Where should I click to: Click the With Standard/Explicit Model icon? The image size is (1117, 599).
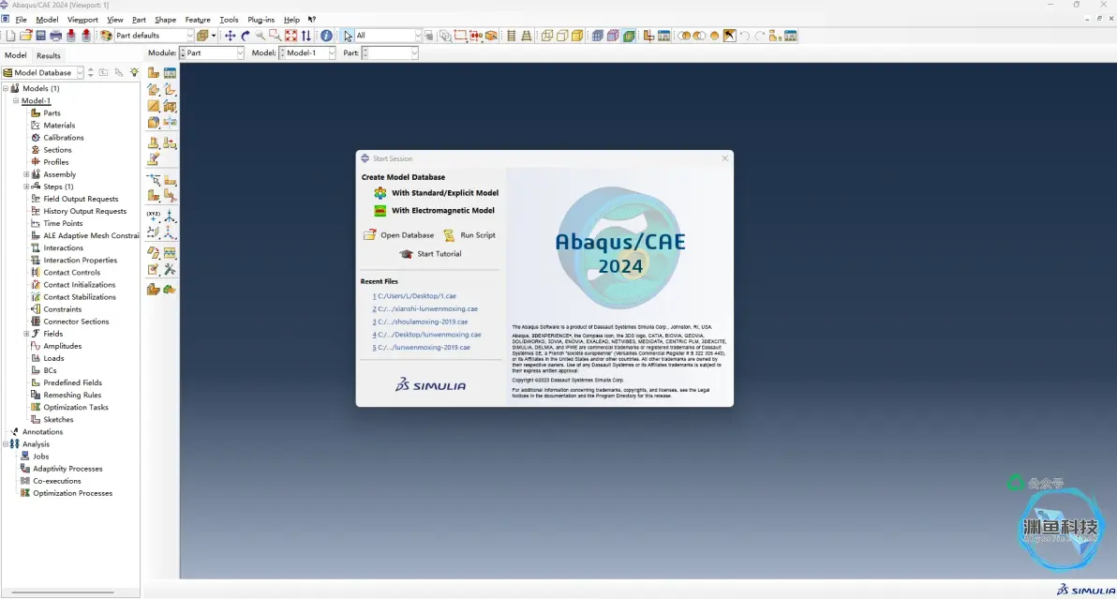380,193
